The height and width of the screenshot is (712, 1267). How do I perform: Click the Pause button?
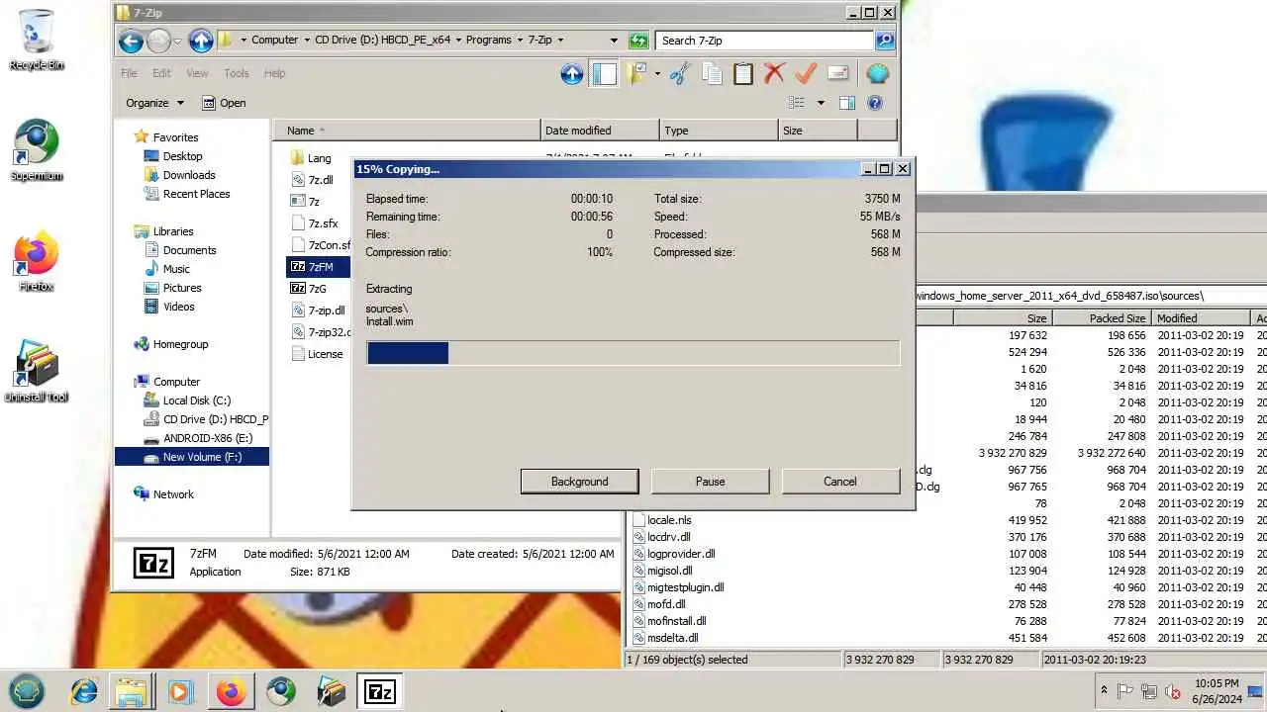pyautogui.click(x=710, y=482)
